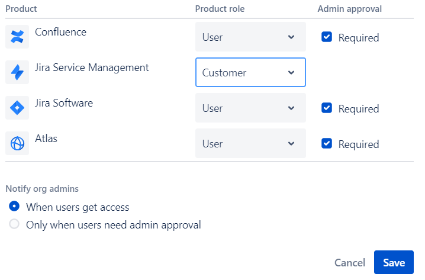This screenshot has height=280, width=425.
Task: Click the 'Admin approval' column header
Action: click(x=350, y=9)
